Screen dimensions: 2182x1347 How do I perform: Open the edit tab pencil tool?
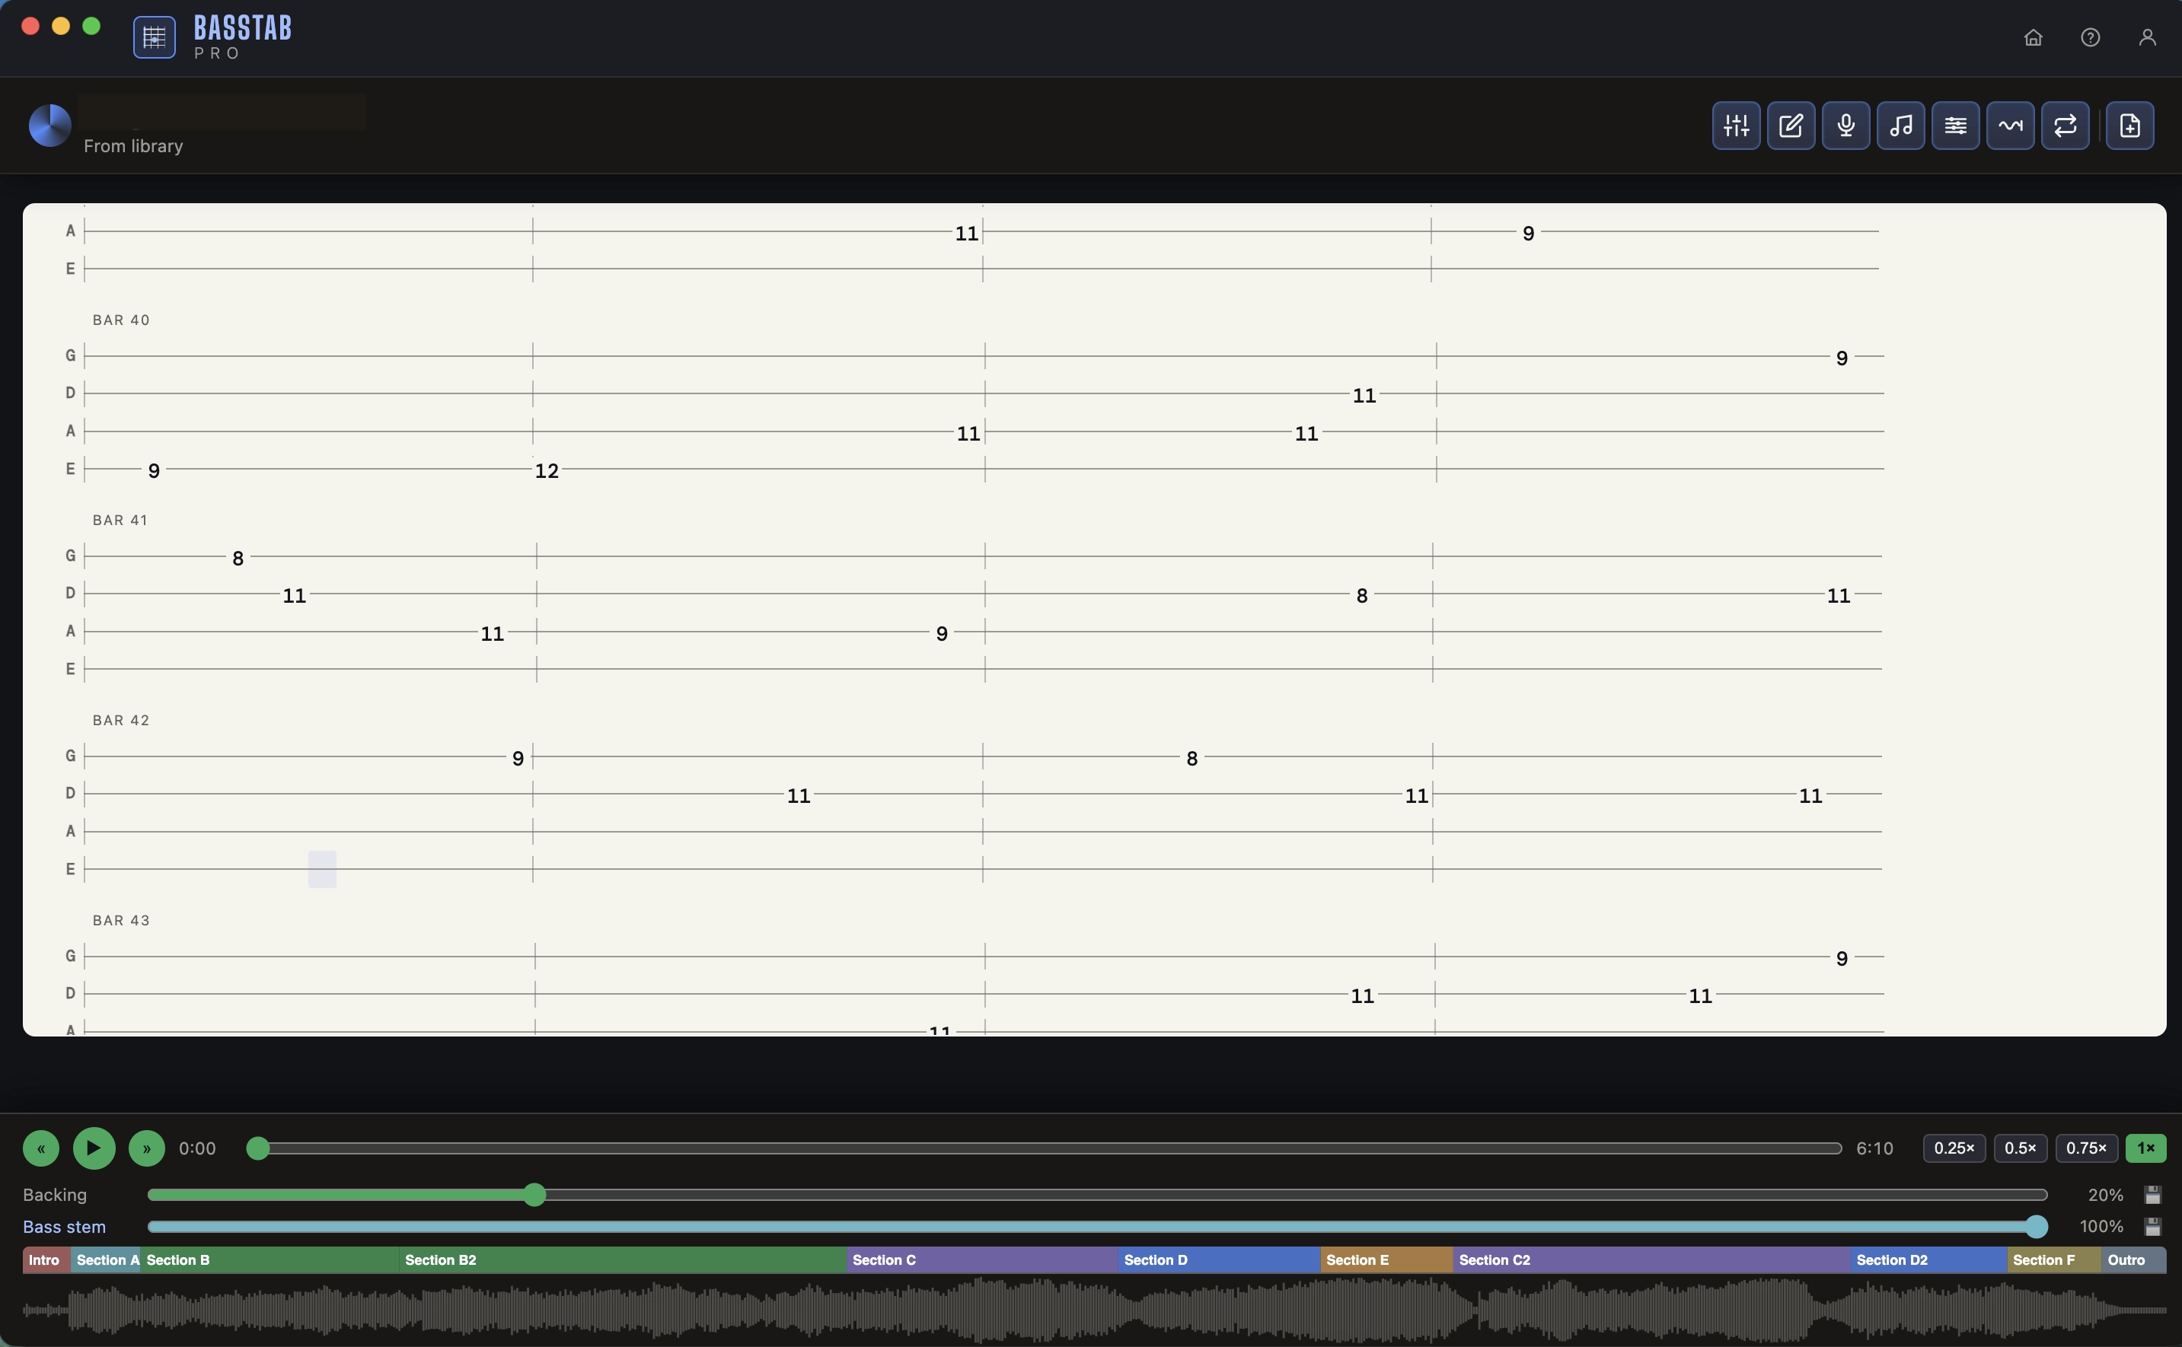(x=1791, y=126)
